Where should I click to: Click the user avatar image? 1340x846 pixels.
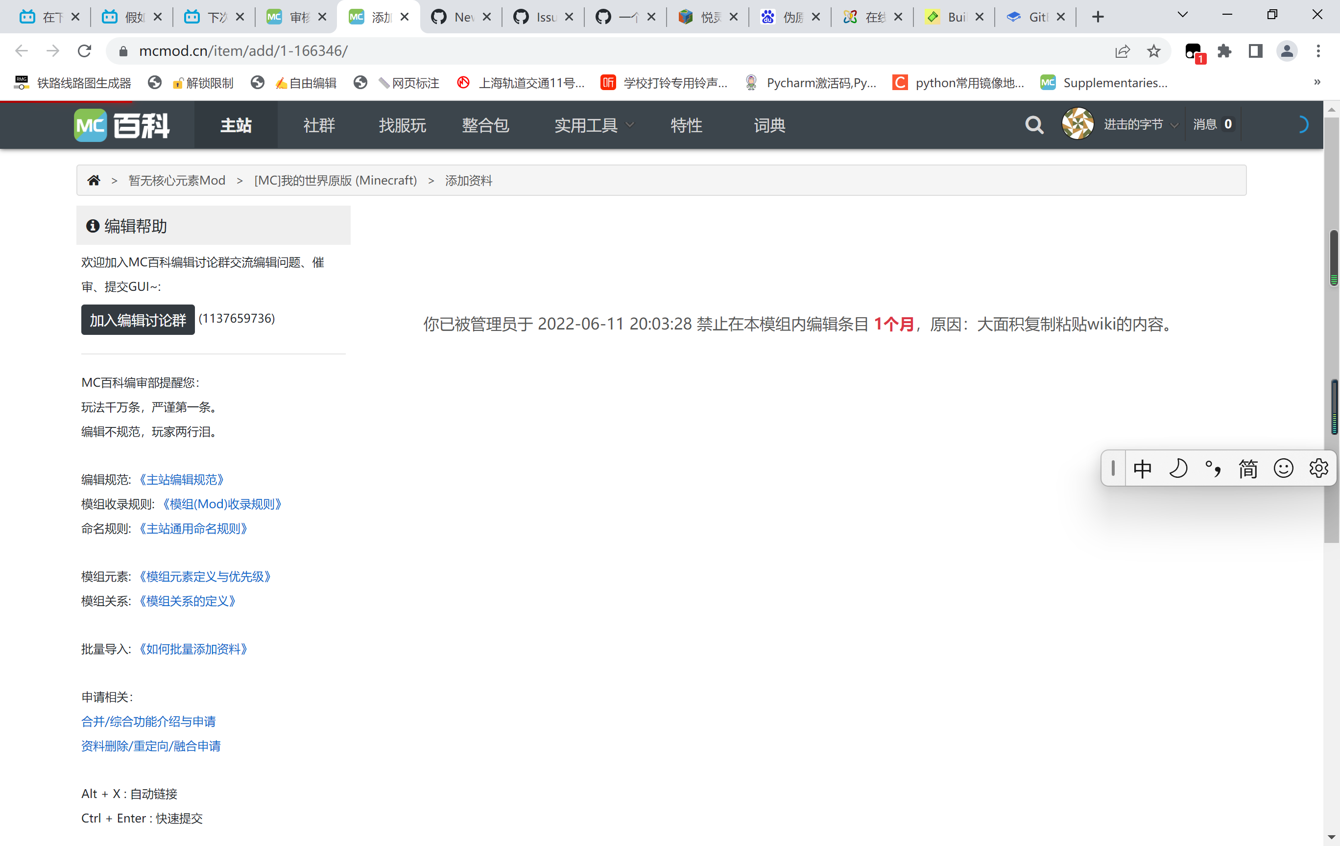tap(1077, 124)
